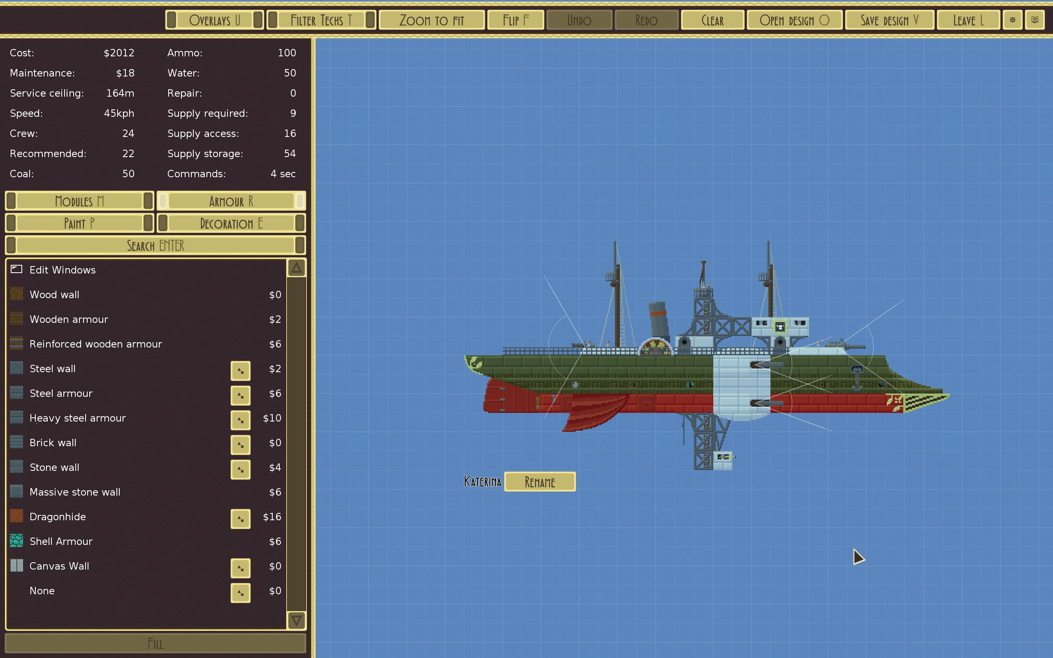
Task: Open variant options for Heavy steel armour
Action: click(241, 420)
